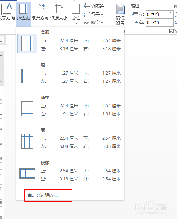Open the 稿纸设置 manuscript paper settings
The width and height of the screenshot is (177, 219).
point(120,15)
